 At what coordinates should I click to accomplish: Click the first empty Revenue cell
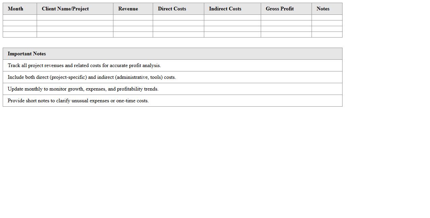point(133,17)
